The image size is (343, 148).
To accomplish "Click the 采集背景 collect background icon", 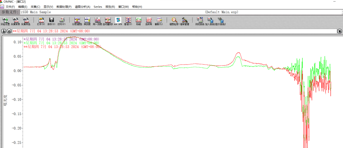I will tap(15, 21).
